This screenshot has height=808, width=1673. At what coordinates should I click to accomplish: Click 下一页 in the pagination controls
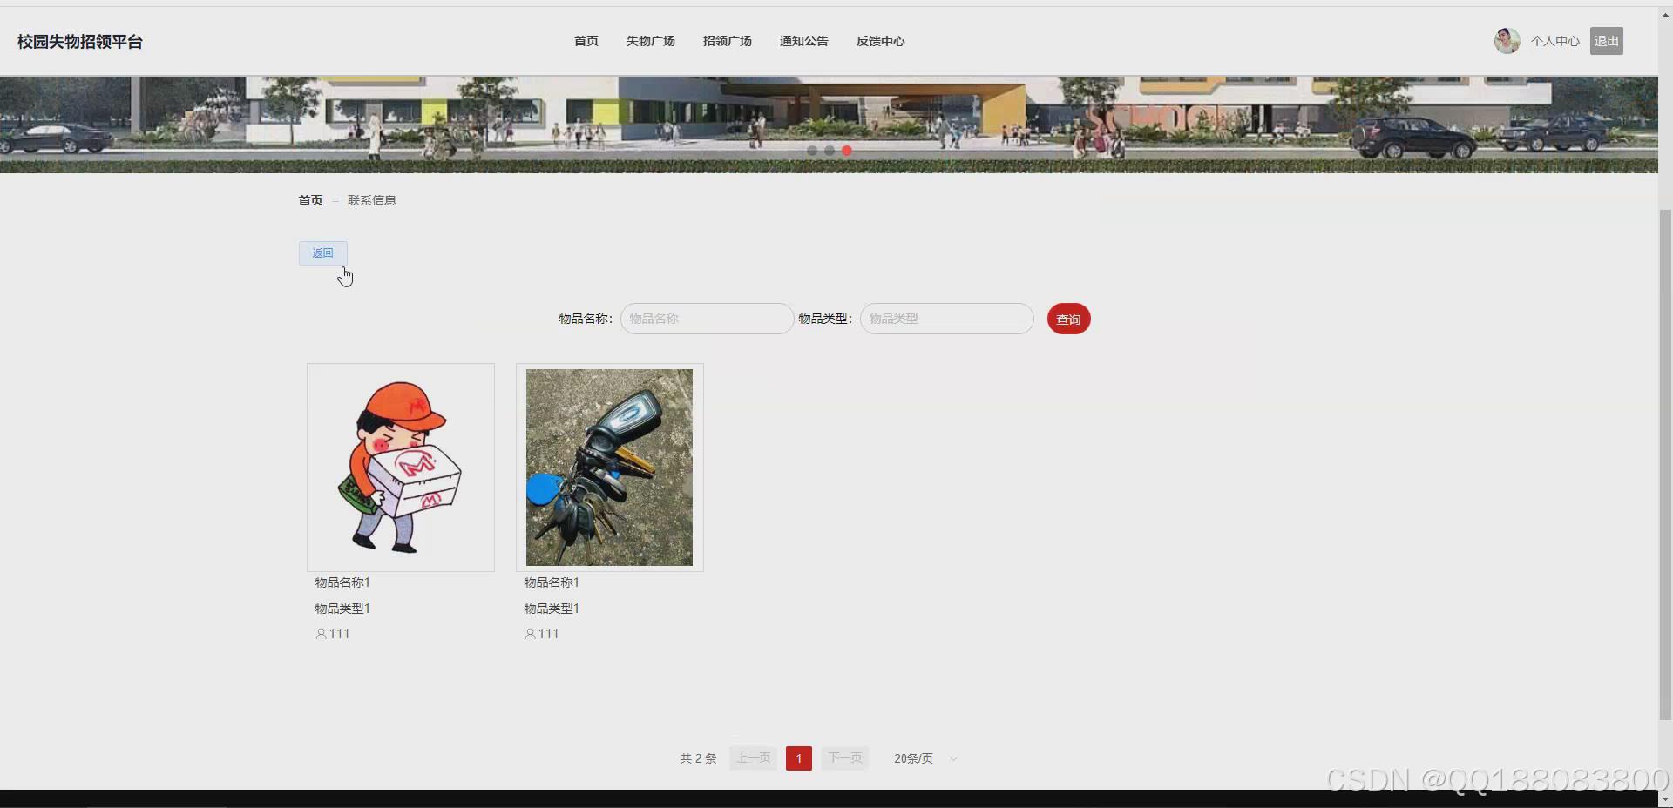pyautogui.click(x=844, y=758)
